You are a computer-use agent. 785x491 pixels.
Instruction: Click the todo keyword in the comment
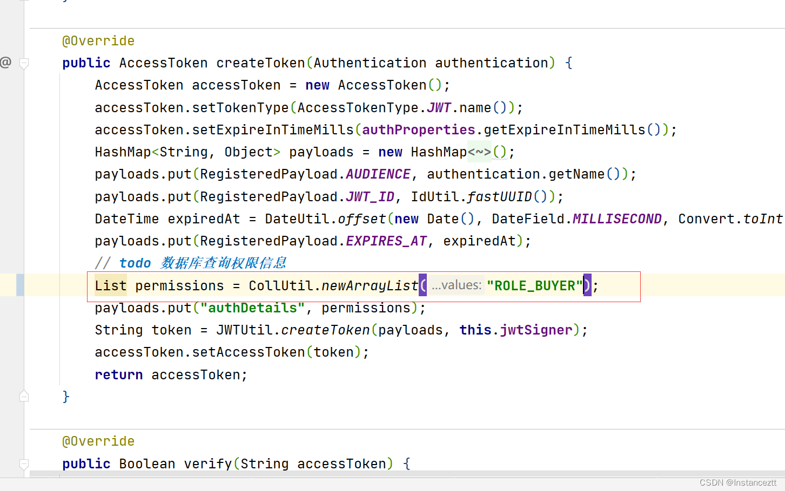[x=135, y=263]
